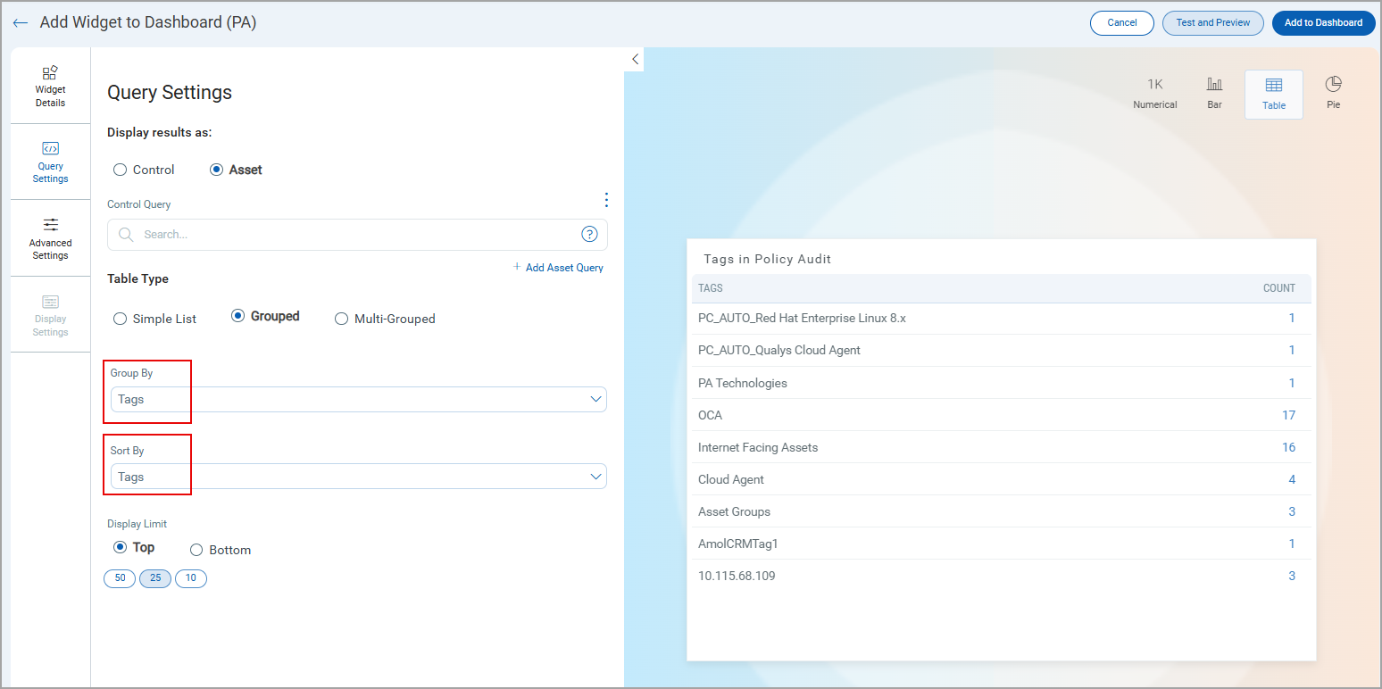This screenshot has width=1382, height=689.
Task: Choose the Simple List table type
Action: [120, 319]
